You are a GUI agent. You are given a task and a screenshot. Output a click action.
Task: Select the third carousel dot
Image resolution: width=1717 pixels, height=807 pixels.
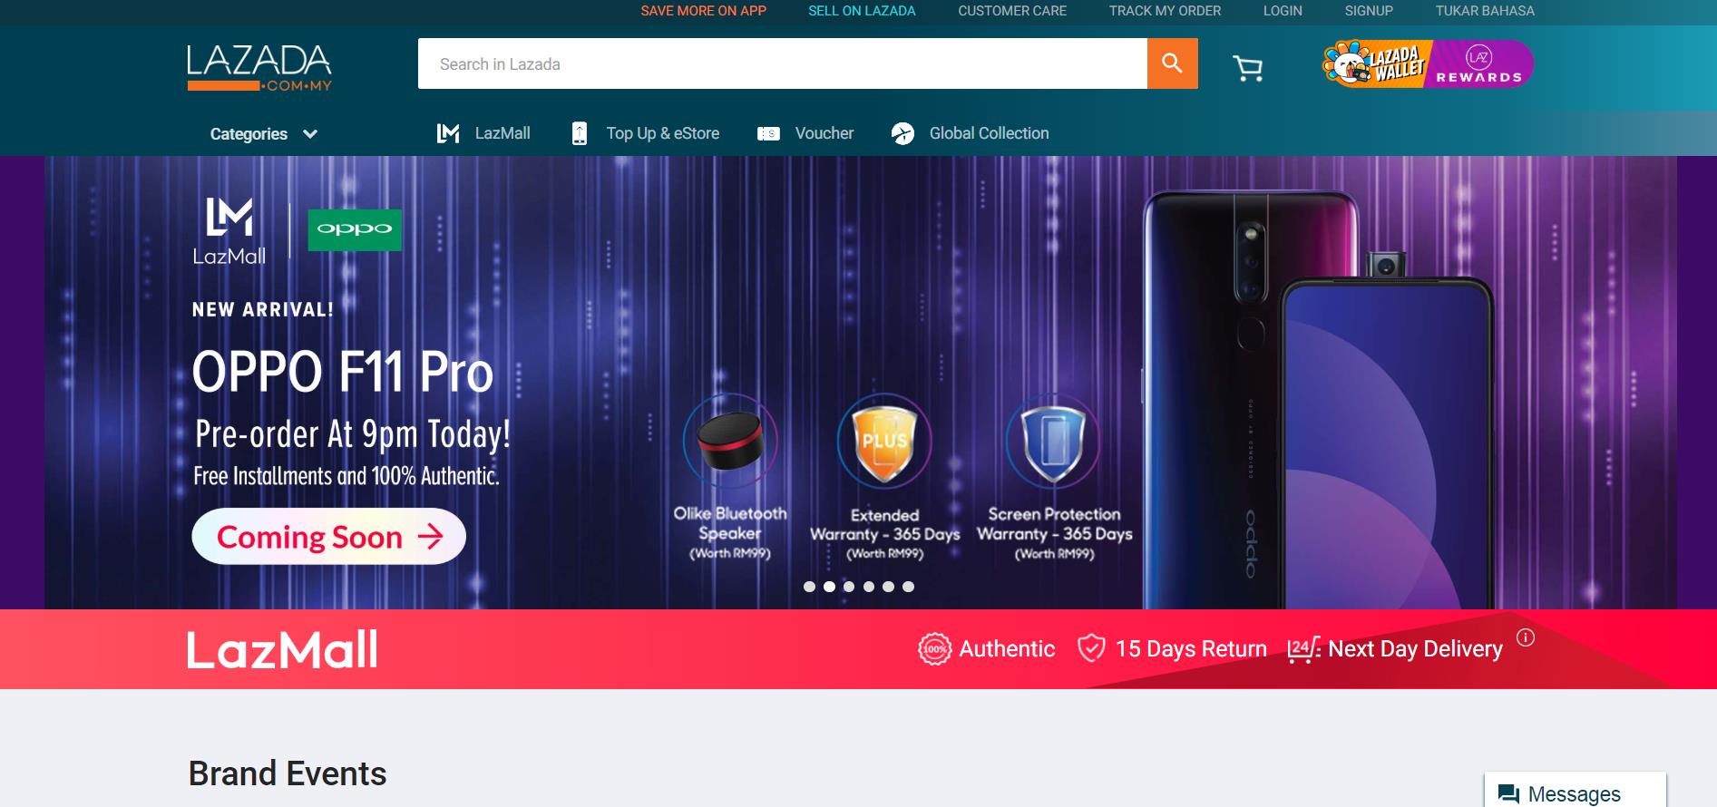849,587
